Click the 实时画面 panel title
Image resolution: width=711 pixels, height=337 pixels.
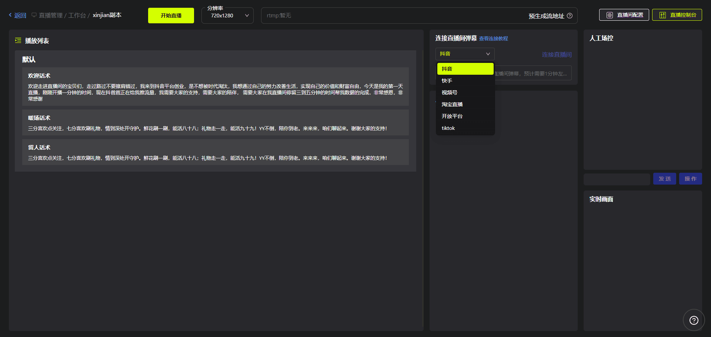(x=601, y=199)
